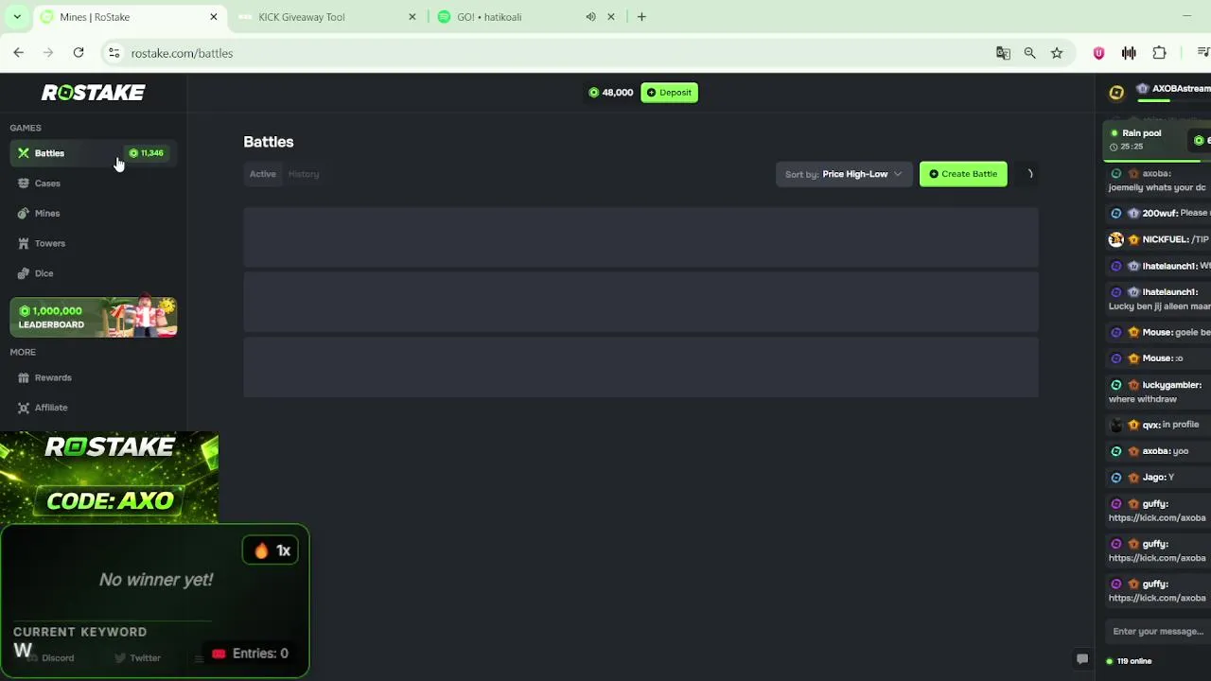Click the Towers castle icon
Viewport: 1211px width, 681px height.
coord(23,243)
